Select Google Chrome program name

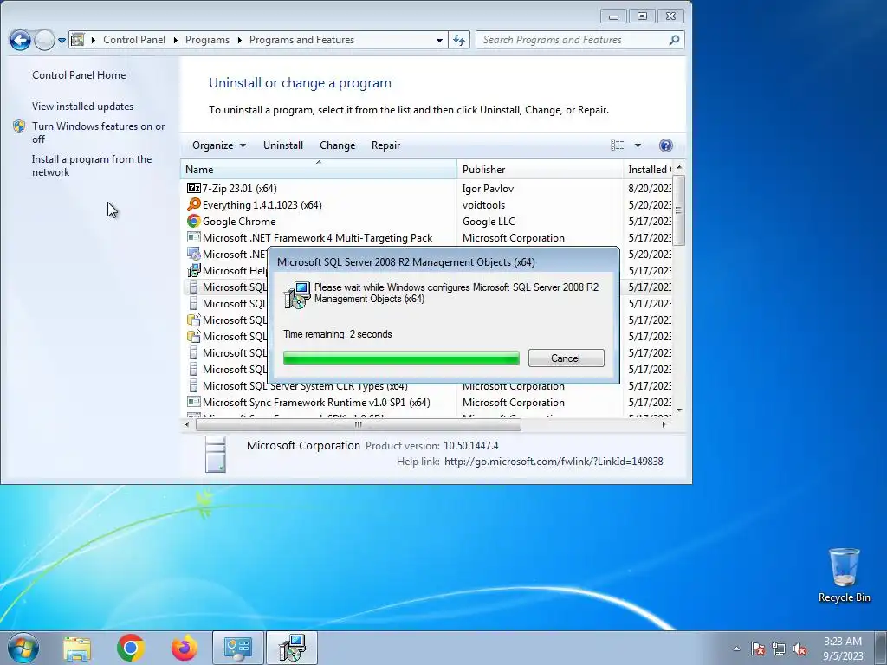click(239, 221)
